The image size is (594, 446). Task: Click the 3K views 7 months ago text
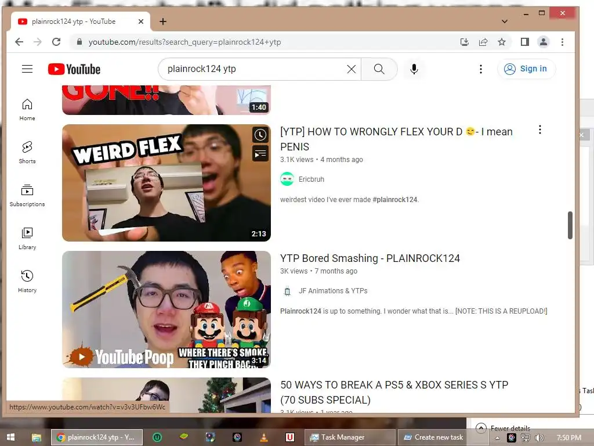319,271
